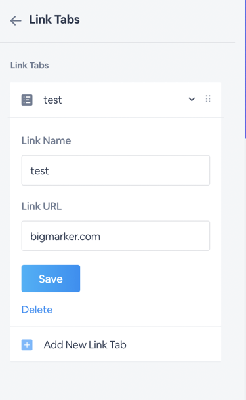Click the list icon beside test

click(x=27, y=100)
